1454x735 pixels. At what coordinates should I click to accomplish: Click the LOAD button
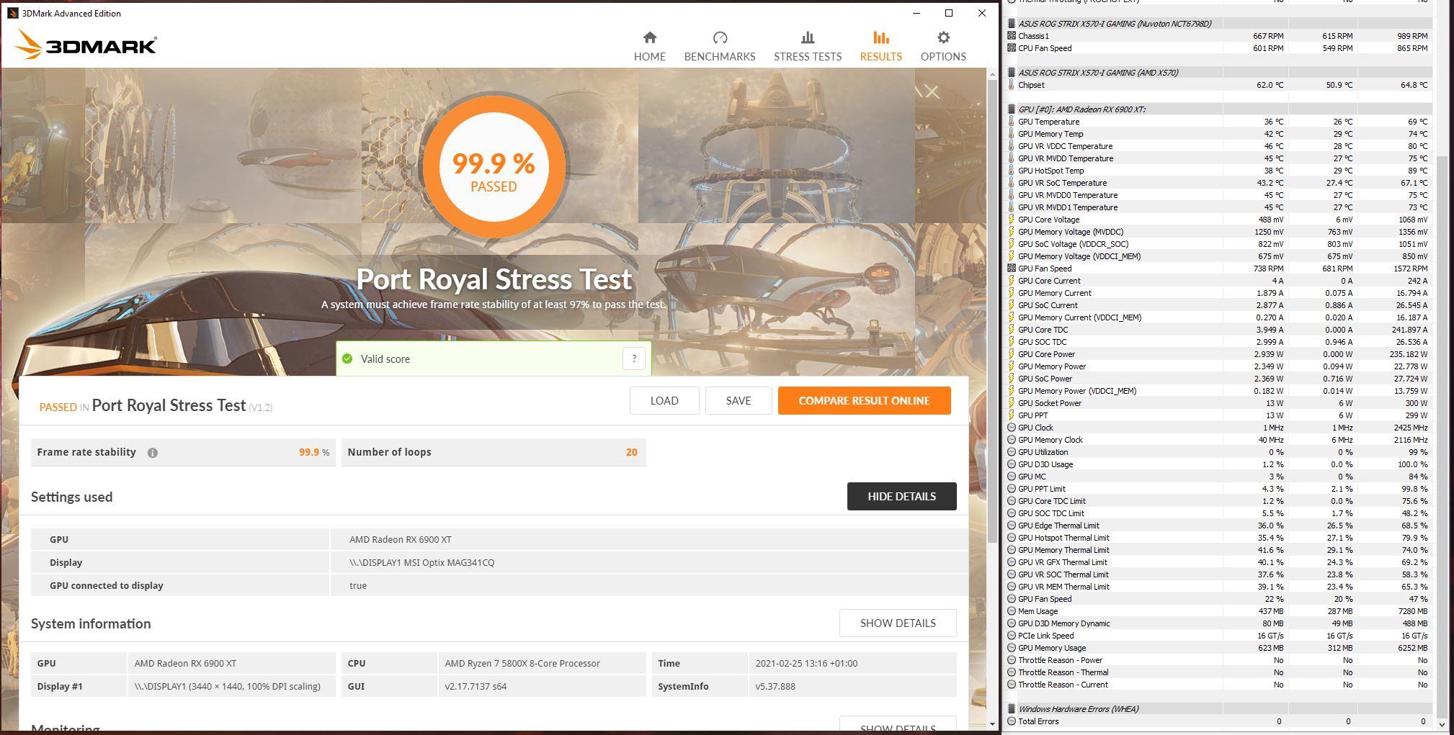click(664, 401)
